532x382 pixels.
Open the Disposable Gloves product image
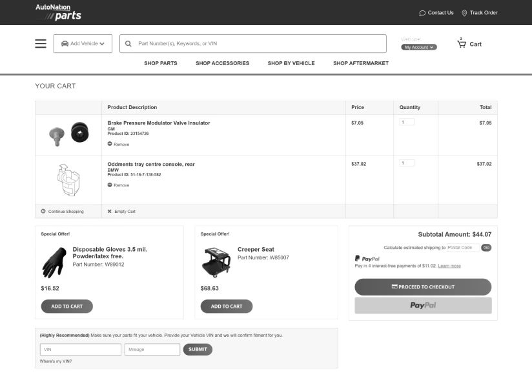tap(54, 263)
